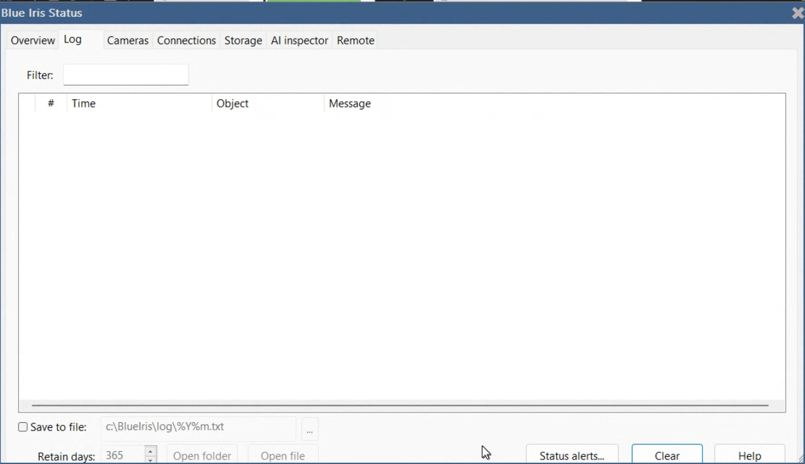The height and width of the screenshot is (464, 805).
Task: Enable the Save to file checkbox
Action: tap(23, 427)
